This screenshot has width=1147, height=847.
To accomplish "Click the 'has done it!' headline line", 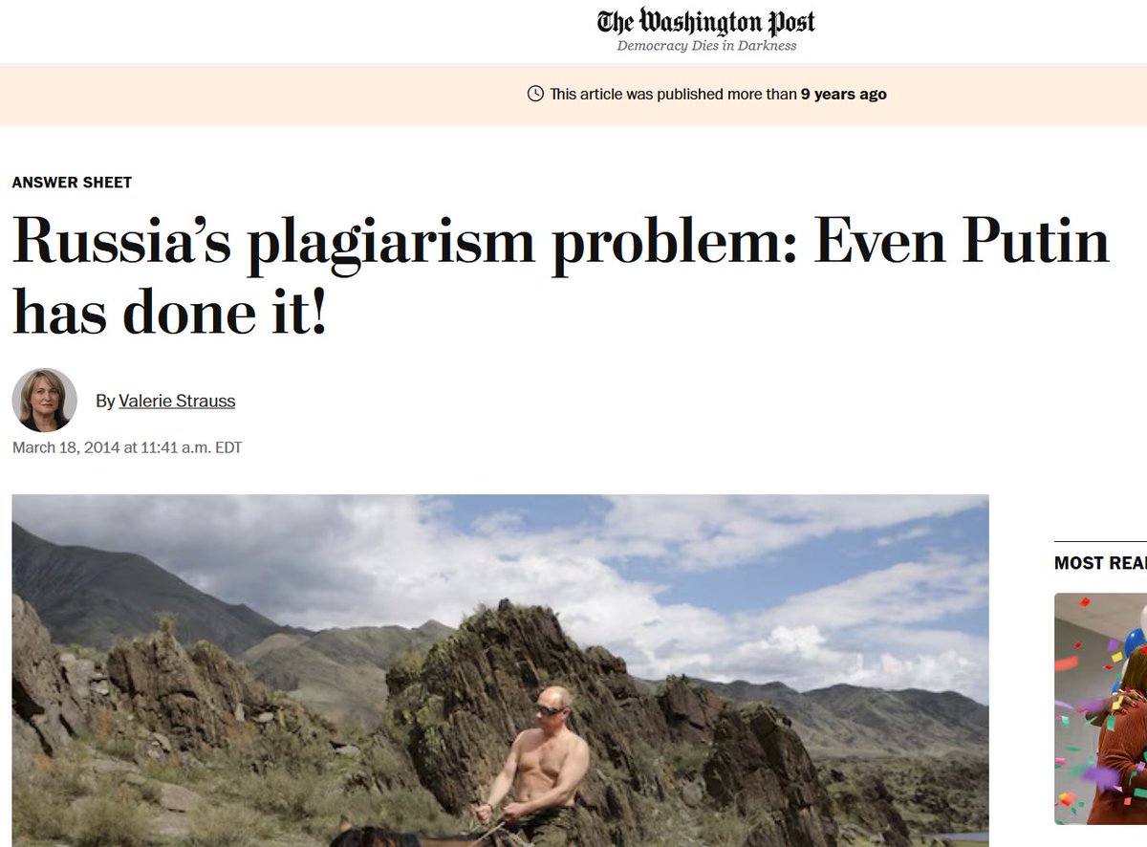I will (169, 311).
